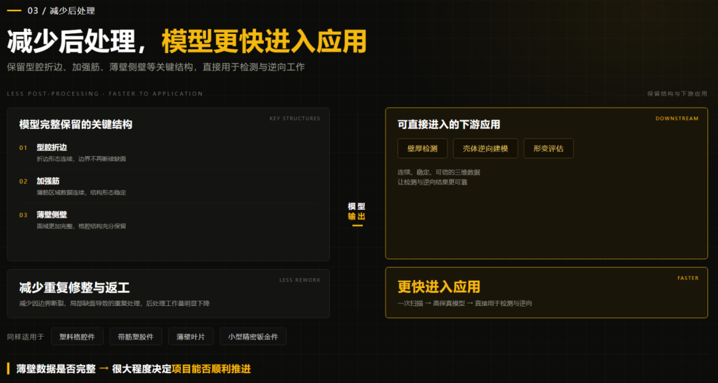This screenshot has height=383, width=718.
Task: Pick the 薄壁叶片 tag
Action: coord(191,337)
